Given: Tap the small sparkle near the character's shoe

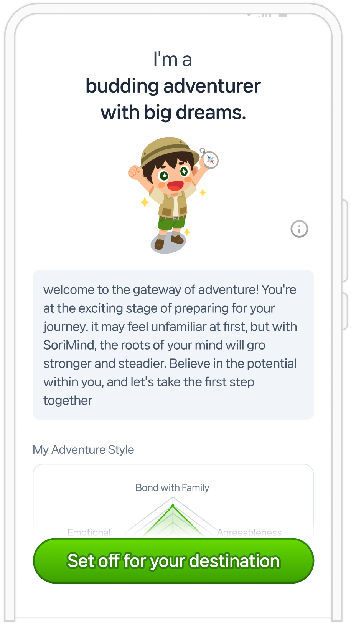Looking at the screenshot, I should click(187, 232).
